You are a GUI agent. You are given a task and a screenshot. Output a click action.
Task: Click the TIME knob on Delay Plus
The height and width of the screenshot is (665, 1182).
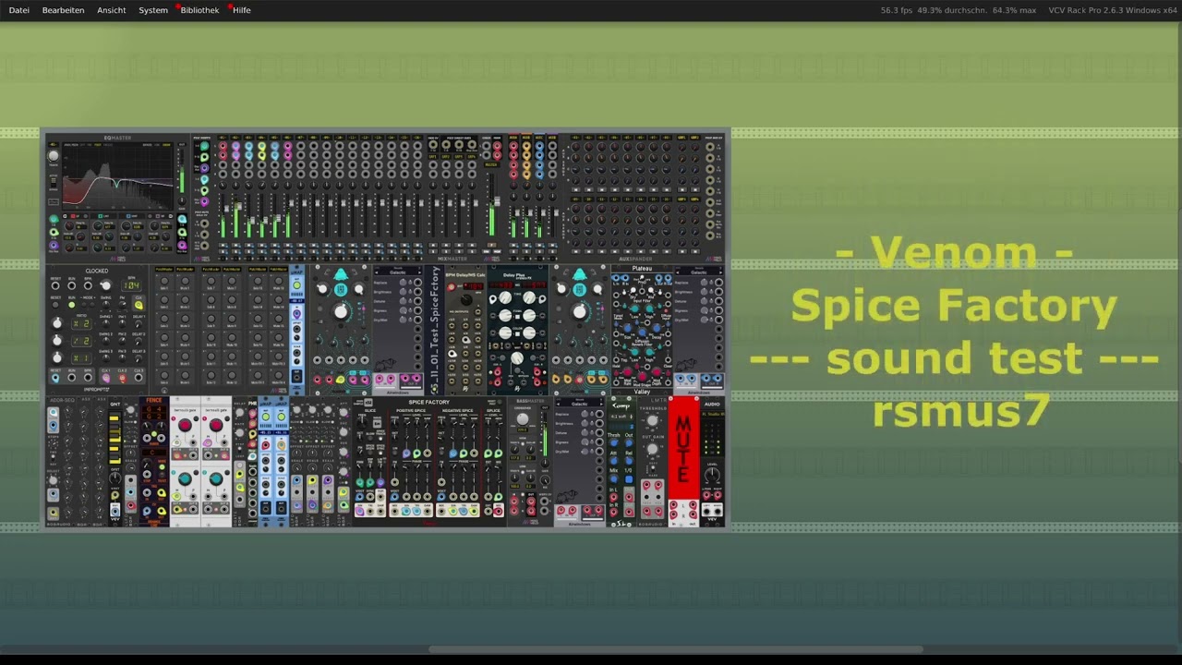click(x=505, y=297)
